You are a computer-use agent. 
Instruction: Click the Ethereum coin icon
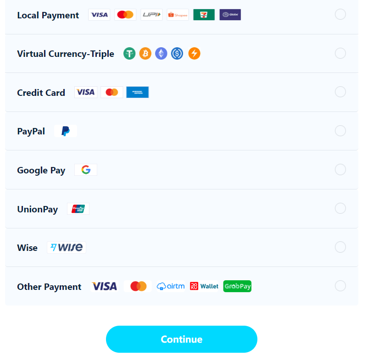(x=161, y=54)
